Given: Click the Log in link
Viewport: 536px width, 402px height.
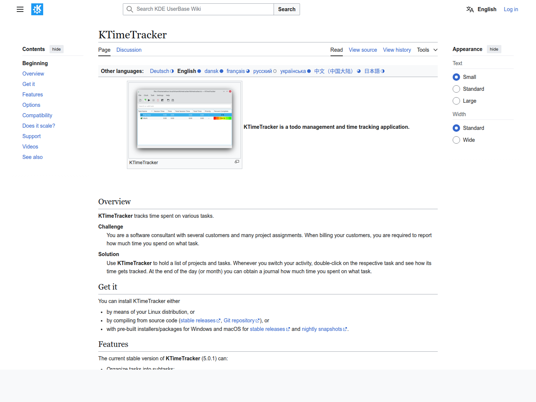Looking at the screenshot, I should 511,9.
